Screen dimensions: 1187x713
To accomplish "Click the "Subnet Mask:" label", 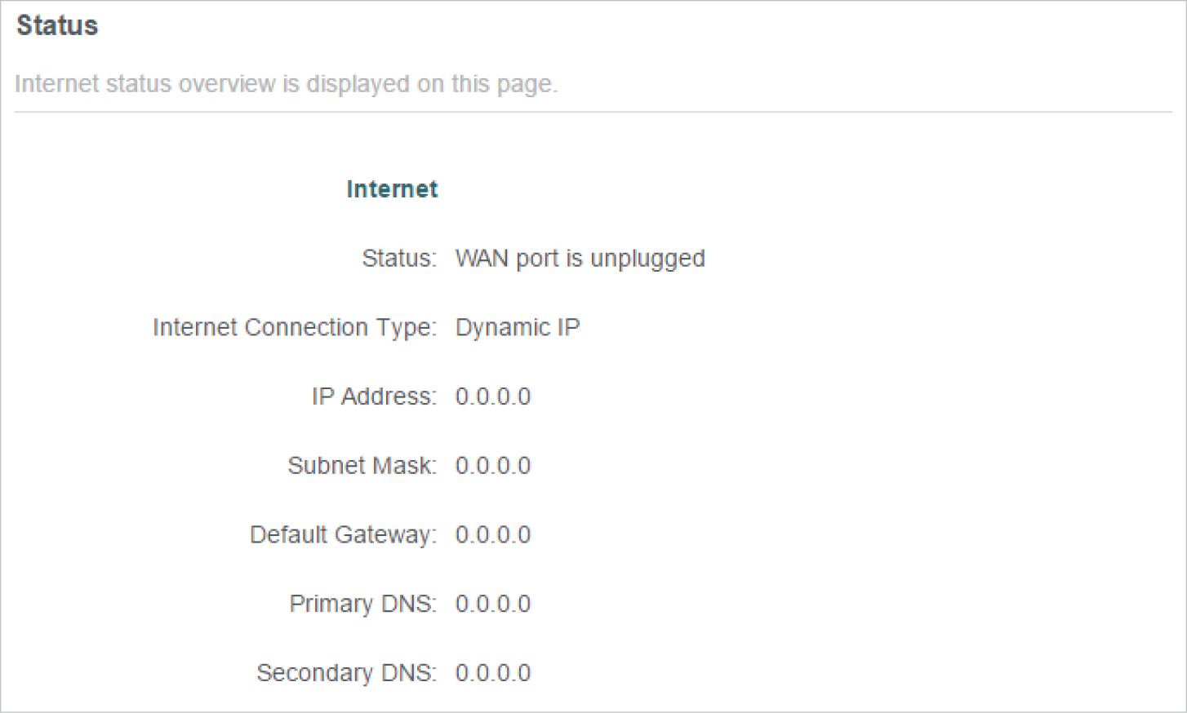I will (x=362, y=466).
